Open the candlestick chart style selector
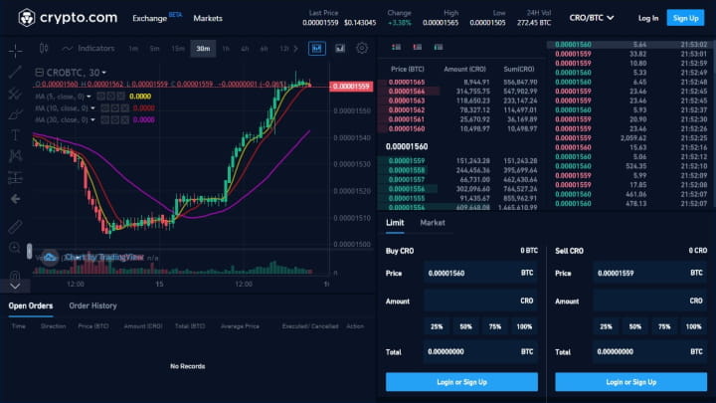The width and height of the screenshot is (716, 403). 44,48
